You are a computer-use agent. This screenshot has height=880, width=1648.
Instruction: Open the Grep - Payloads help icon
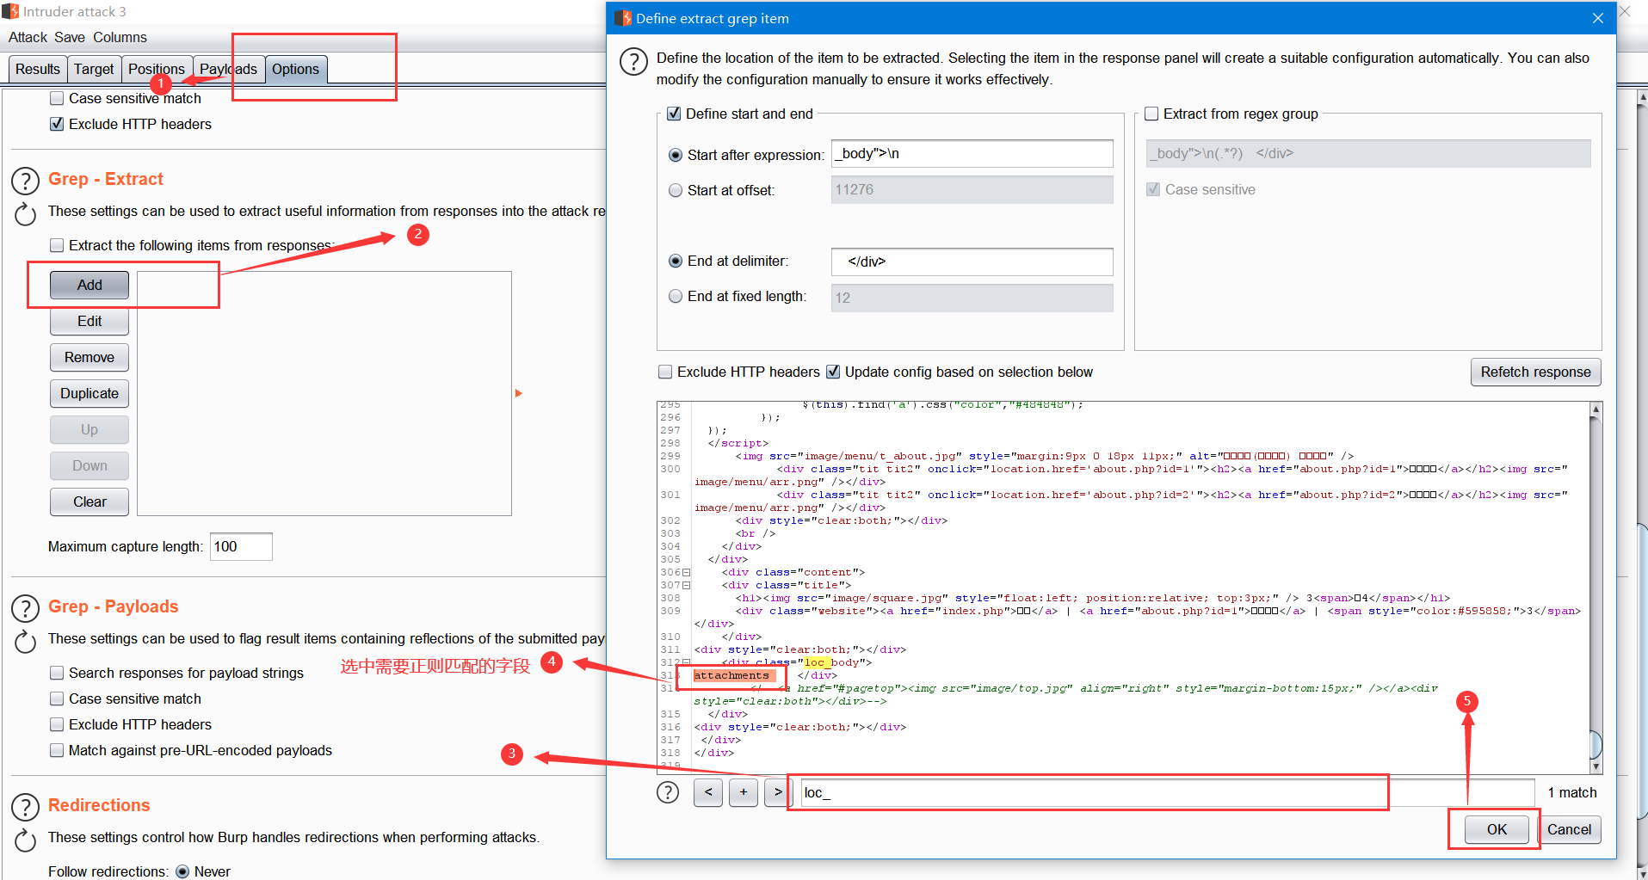click(x=26, y=608)
